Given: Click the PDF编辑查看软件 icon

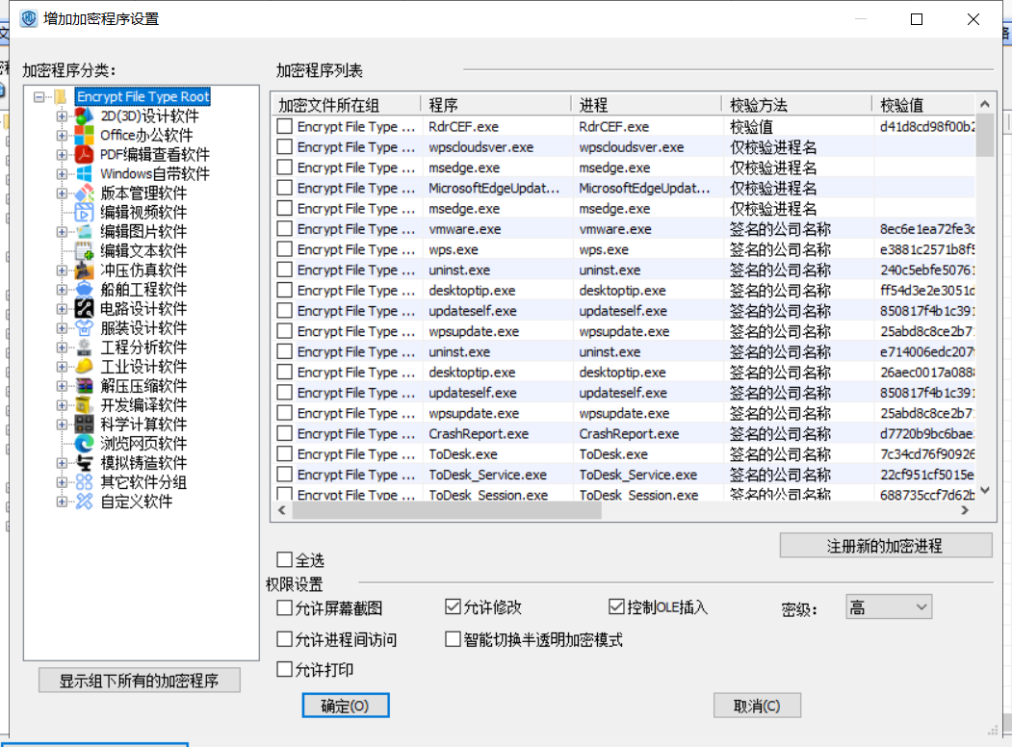Looking at the screenshot, I should [85, 155].
